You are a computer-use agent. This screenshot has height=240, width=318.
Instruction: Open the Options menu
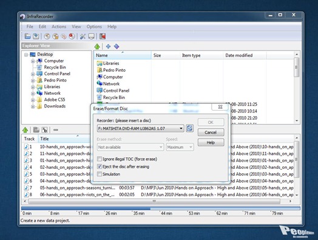(94, 27)
